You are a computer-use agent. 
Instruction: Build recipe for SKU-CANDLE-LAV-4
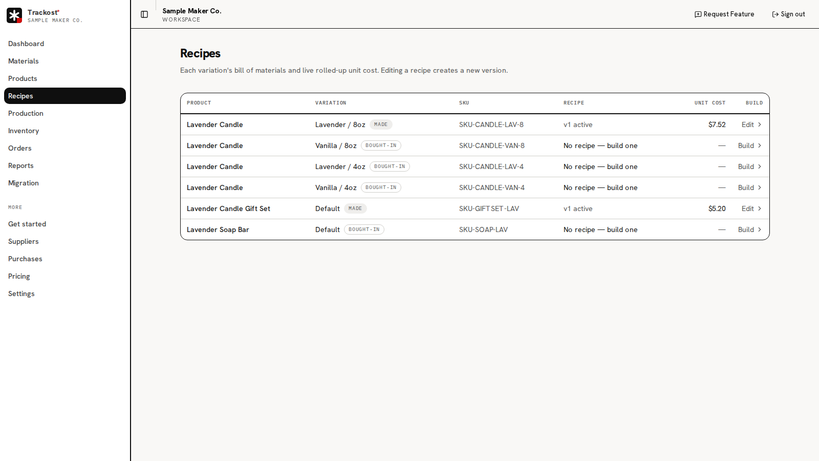pyautogui.click(x=750, y=166)
